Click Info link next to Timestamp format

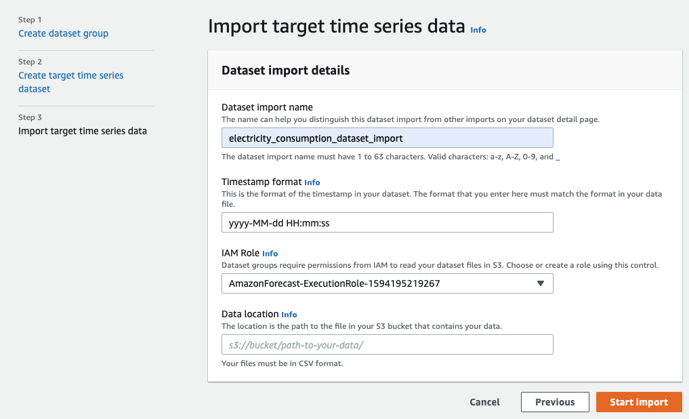tap(312, 182)
